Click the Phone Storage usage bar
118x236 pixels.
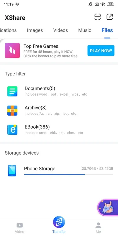pyautogui.click(x=69, y=175)
